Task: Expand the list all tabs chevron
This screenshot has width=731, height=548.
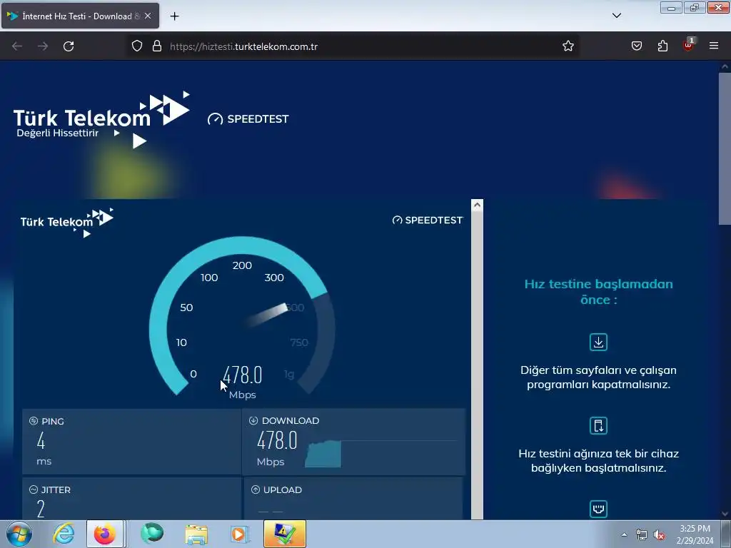Action: pos(617,16)
